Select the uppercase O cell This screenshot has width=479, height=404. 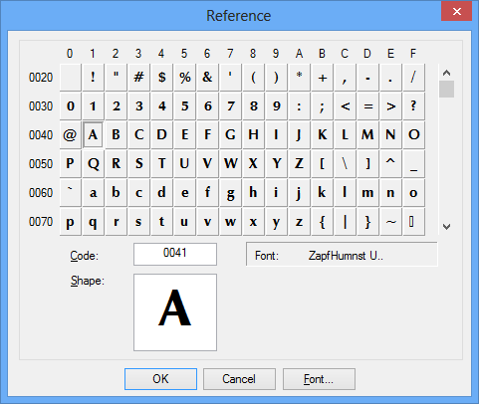tap(413, 135)
